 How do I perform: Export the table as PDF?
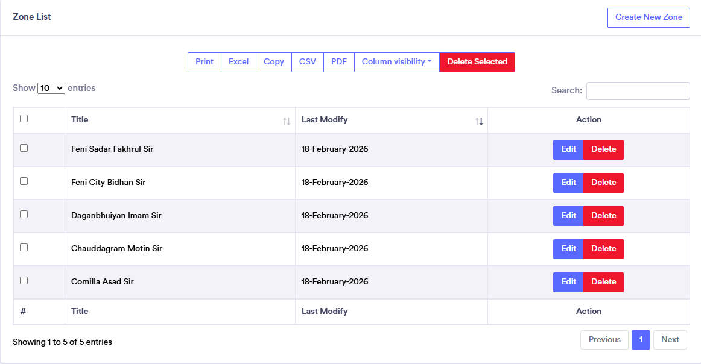(339, 62)
